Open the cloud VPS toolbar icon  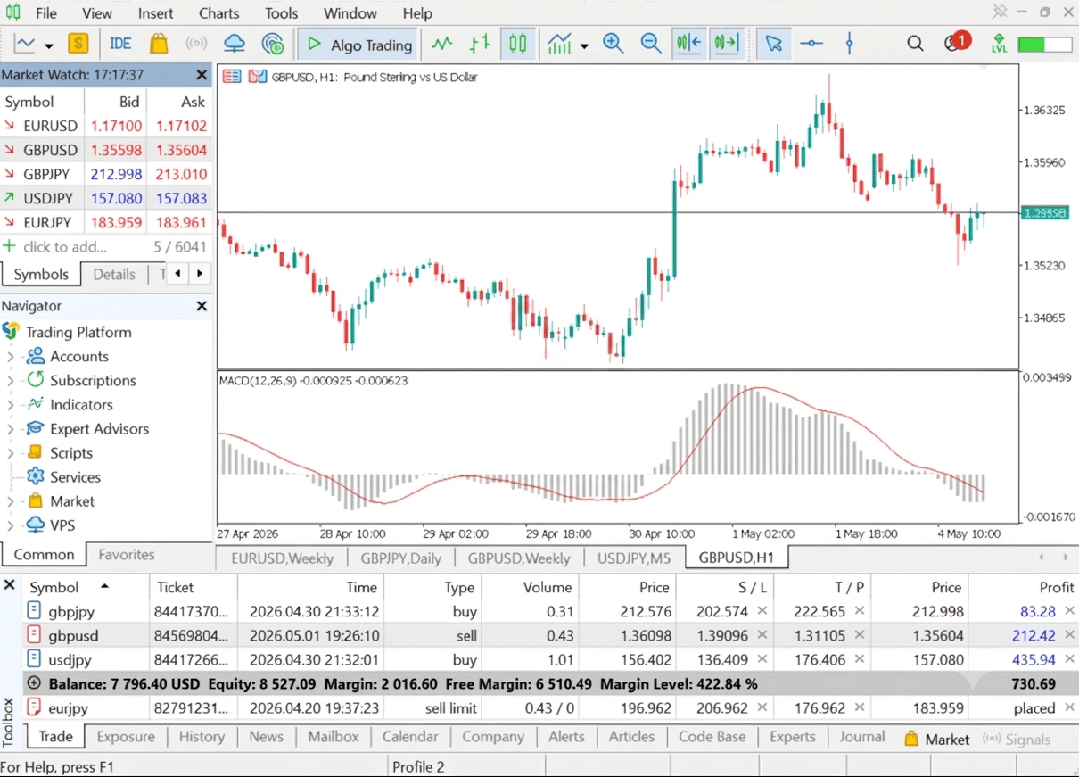[235, 44]
